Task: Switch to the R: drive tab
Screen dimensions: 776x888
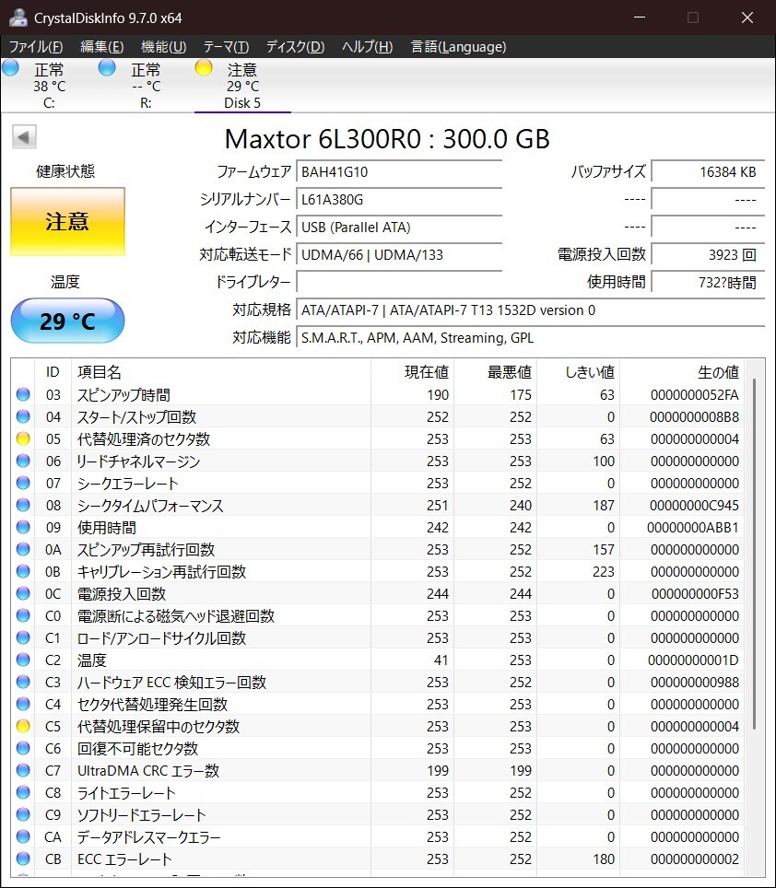Action: (x=146, y=86)
